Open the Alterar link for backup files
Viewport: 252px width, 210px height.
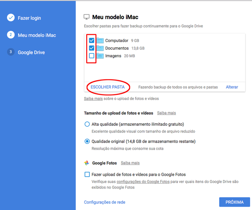pyautogui.click(x=232, y=87)
